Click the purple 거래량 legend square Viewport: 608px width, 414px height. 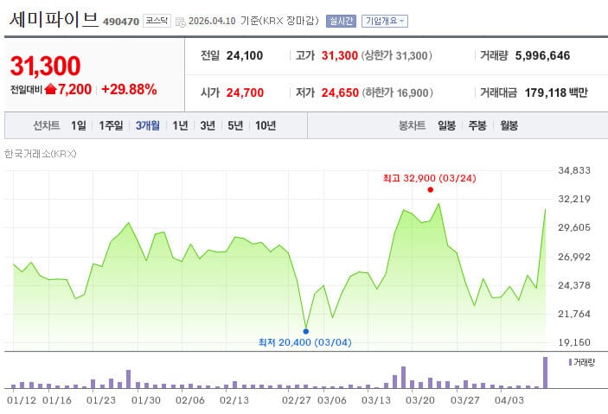570,361
